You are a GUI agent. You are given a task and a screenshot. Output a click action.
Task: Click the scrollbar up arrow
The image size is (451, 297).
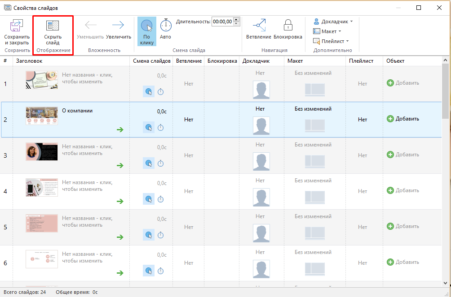pos(446,60)
